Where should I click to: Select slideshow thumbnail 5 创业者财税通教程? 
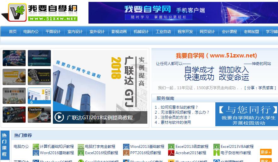[14, 96]
